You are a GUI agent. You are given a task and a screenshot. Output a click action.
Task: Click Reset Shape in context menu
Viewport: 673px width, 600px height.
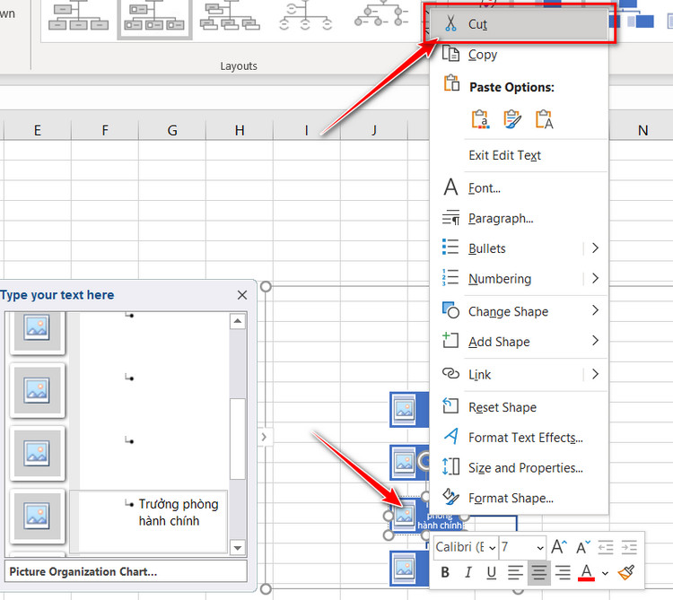tap(520, 407)
